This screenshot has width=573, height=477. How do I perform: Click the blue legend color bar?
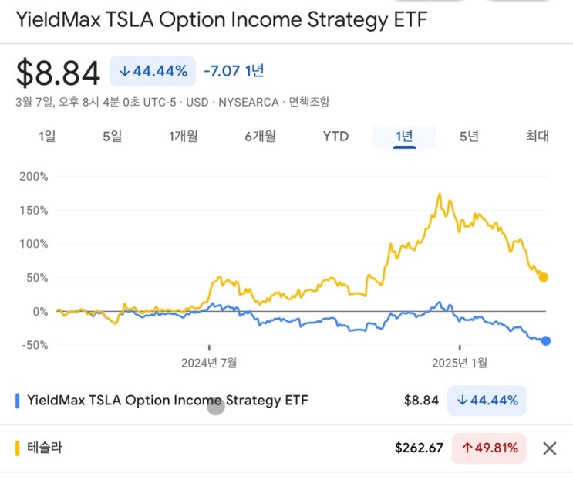[18, 401]
